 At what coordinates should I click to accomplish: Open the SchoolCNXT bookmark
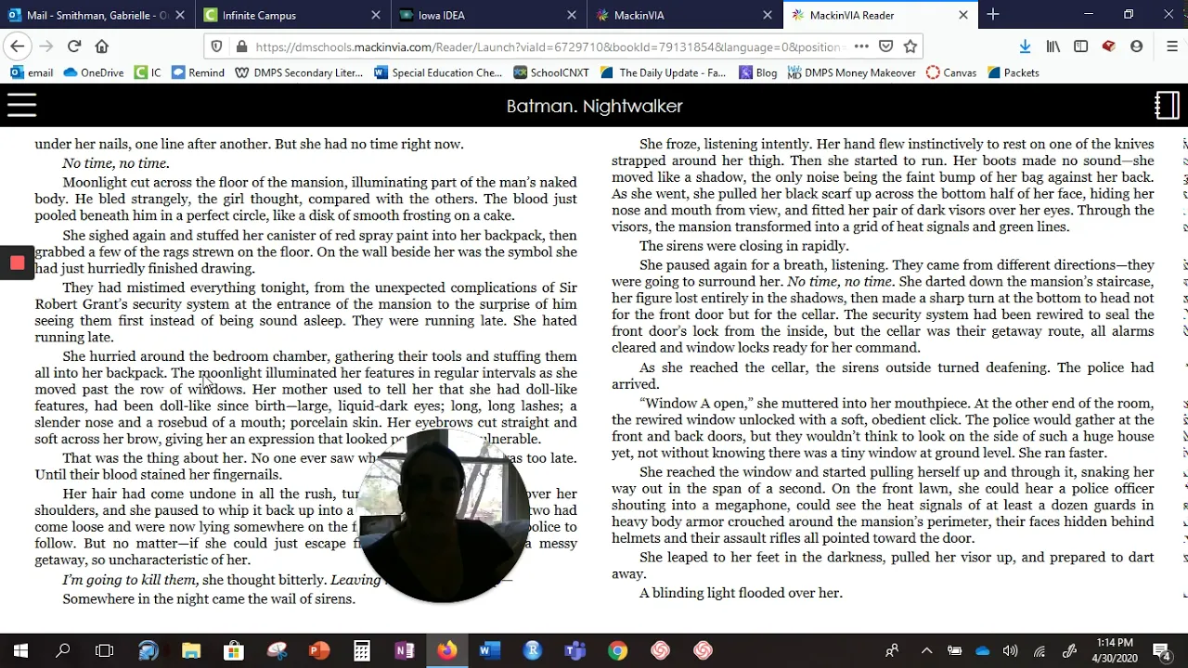(x=552, y=72)
